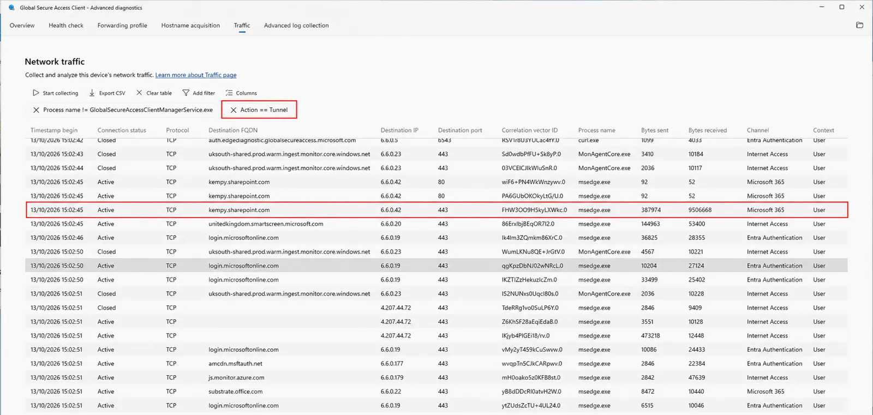Click the amcdn.msftauth.net destination cell
873x415 pixels.
(235, 364)
